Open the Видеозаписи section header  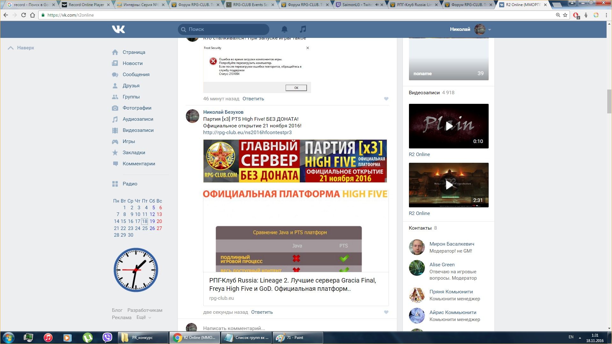click(x=424, y=93)
